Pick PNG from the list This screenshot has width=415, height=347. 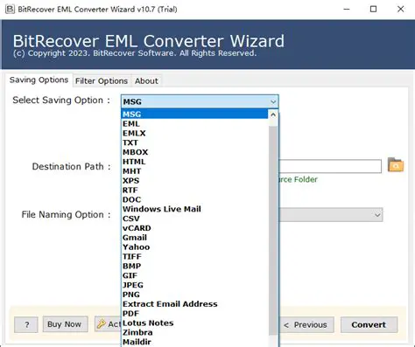tap(194, 295)
